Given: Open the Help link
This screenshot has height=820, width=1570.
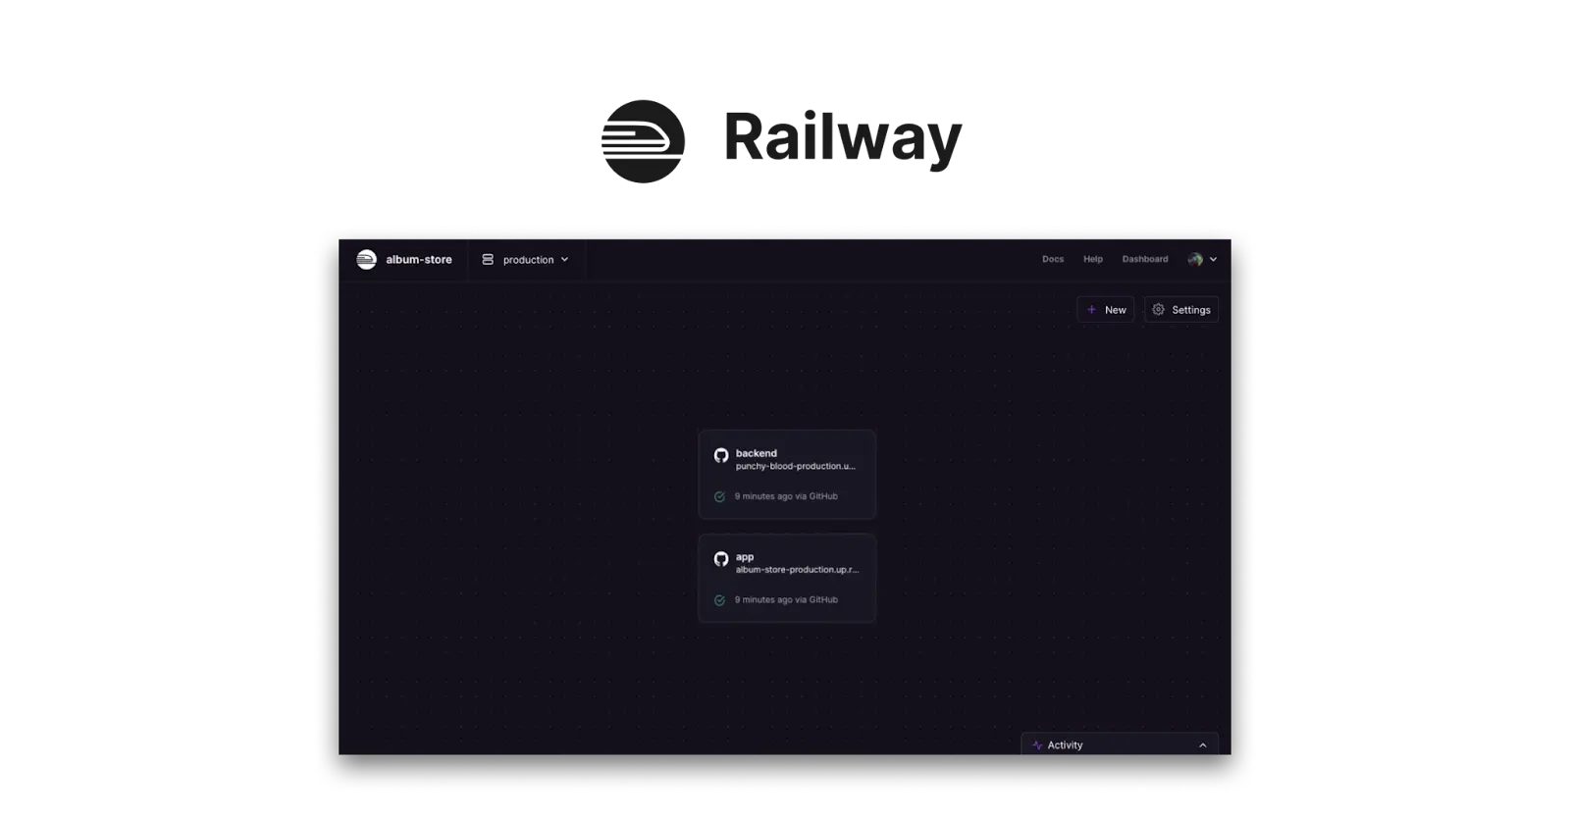Looking at the screenshot, I should tap(1093, 259).
